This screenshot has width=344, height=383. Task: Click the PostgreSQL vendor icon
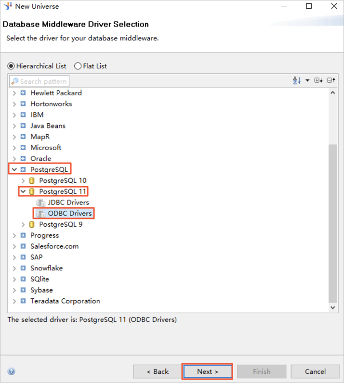coord(23,169)
